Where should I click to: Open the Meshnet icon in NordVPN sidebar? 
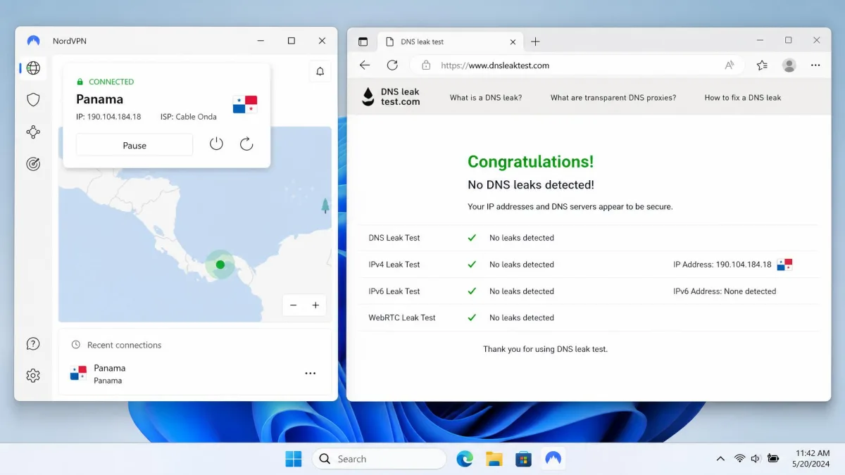click(x=33, y=132)
